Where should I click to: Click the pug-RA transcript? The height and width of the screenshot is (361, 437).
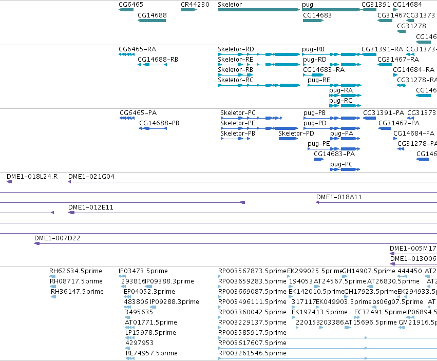tap(345, 96)
